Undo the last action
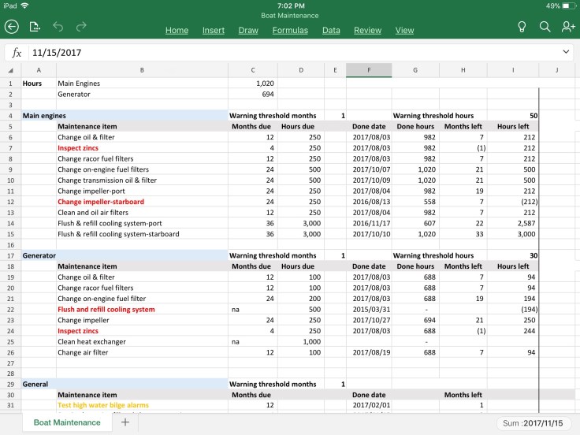The height and width of the screenshot is (435, 580). click(x=58, y=27)
